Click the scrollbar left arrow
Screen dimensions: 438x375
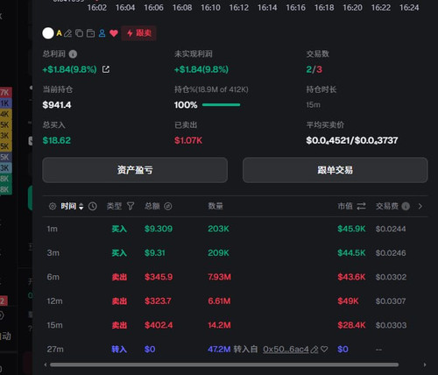[x=46, y=364]
